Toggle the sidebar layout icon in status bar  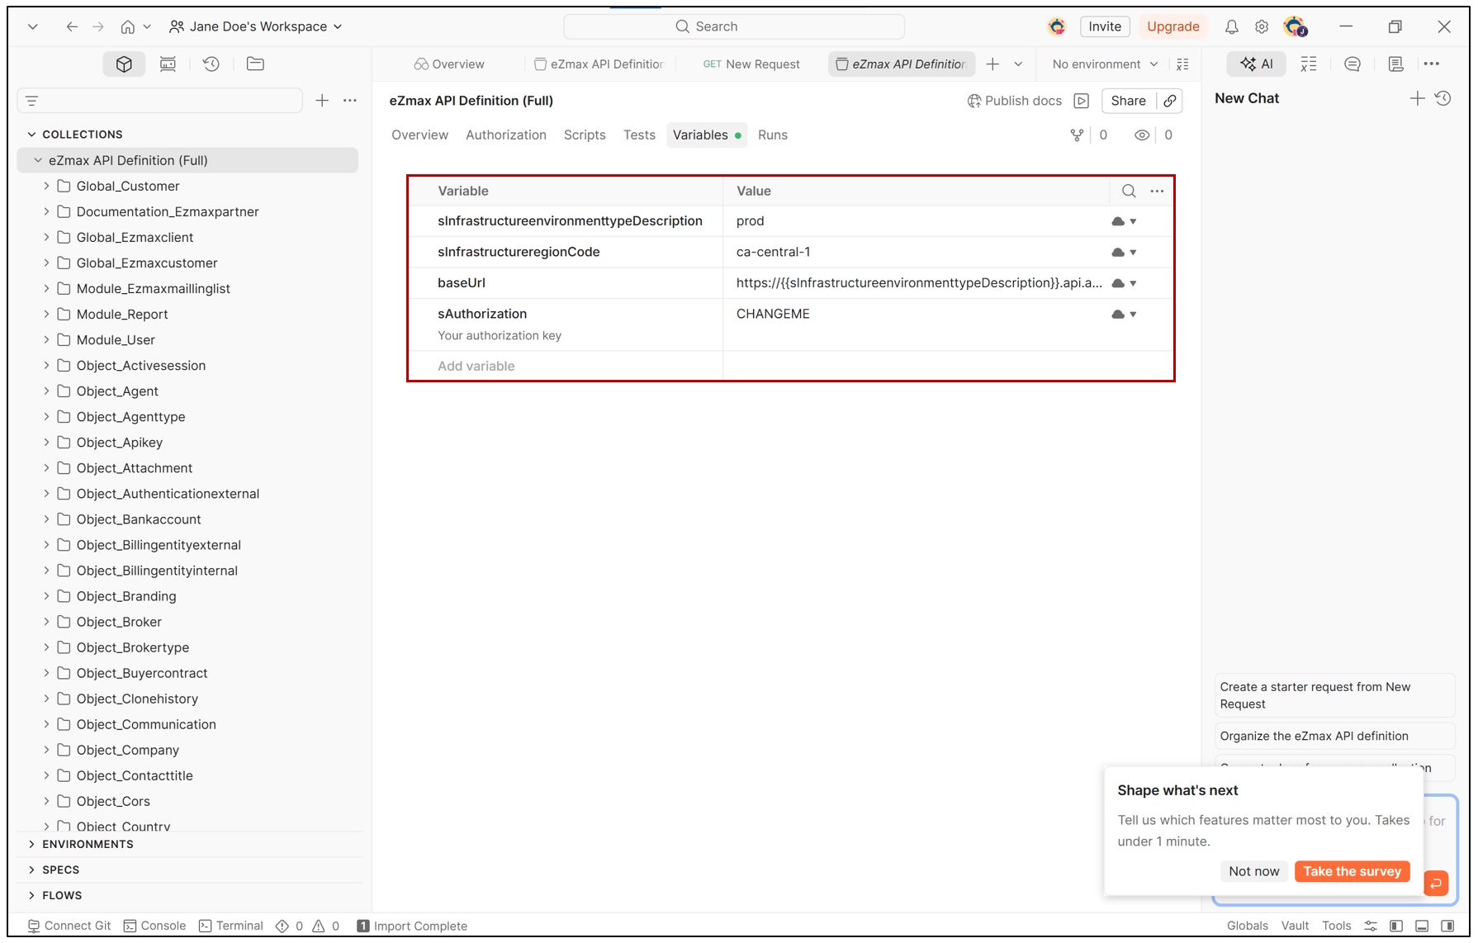(1396, 926)
